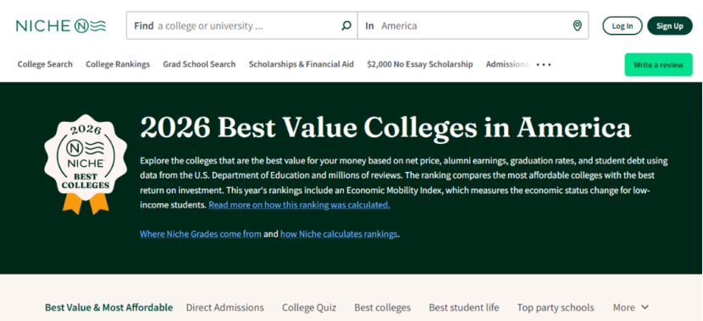
Task: Click the '2026 Best Value Colleges in America' heading
Action: point(385,128)
